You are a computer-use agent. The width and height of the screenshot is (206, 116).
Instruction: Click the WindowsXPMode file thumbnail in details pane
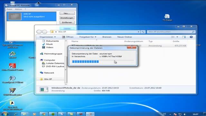(44, 89)
